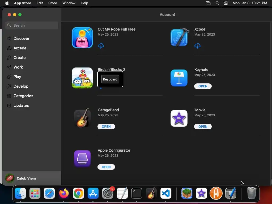Launch Safari from the Dock
This screenshot has height=204, width=272.
click(49, 193)
